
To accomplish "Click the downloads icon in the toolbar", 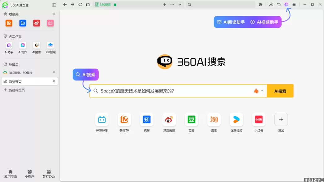I will click(271, 5).
